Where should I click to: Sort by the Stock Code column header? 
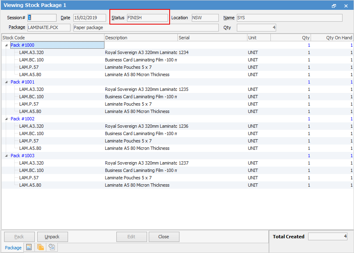click(52, 38)
